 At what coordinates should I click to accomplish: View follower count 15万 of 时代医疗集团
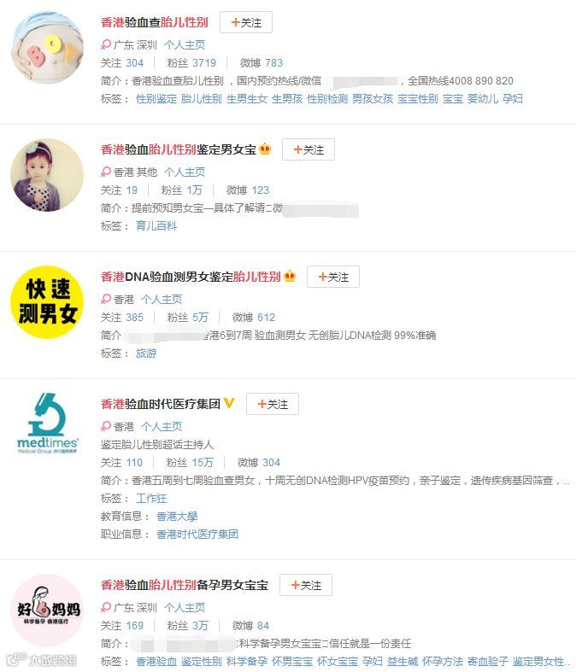[203, 463]
